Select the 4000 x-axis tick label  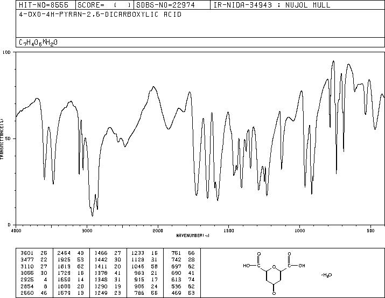click(x=16, y=231)
